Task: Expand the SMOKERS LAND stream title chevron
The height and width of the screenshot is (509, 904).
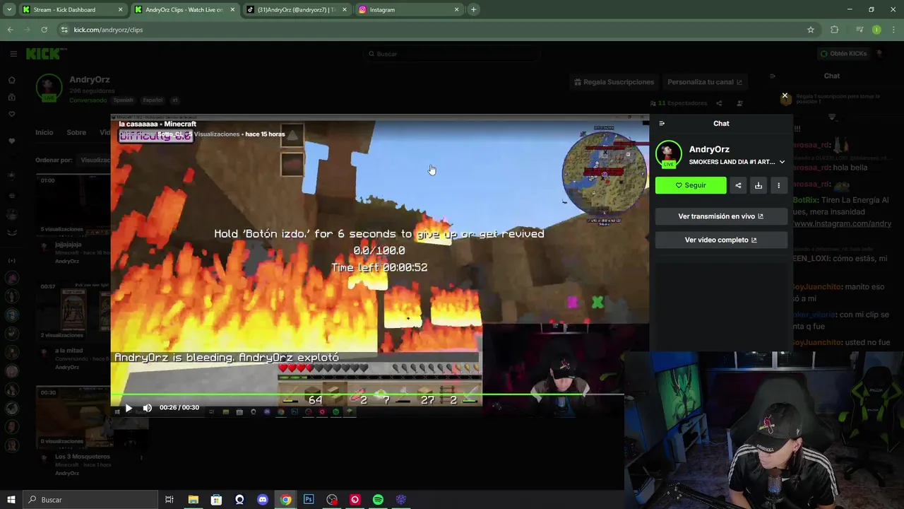Action: [782, 162]
